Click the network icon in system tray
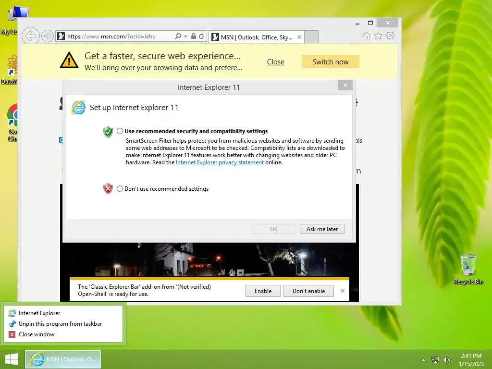 click(435, 359)
